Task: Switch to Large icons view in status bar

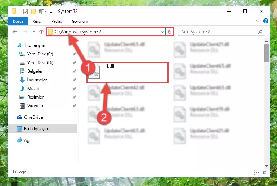Action: (264, 172)
